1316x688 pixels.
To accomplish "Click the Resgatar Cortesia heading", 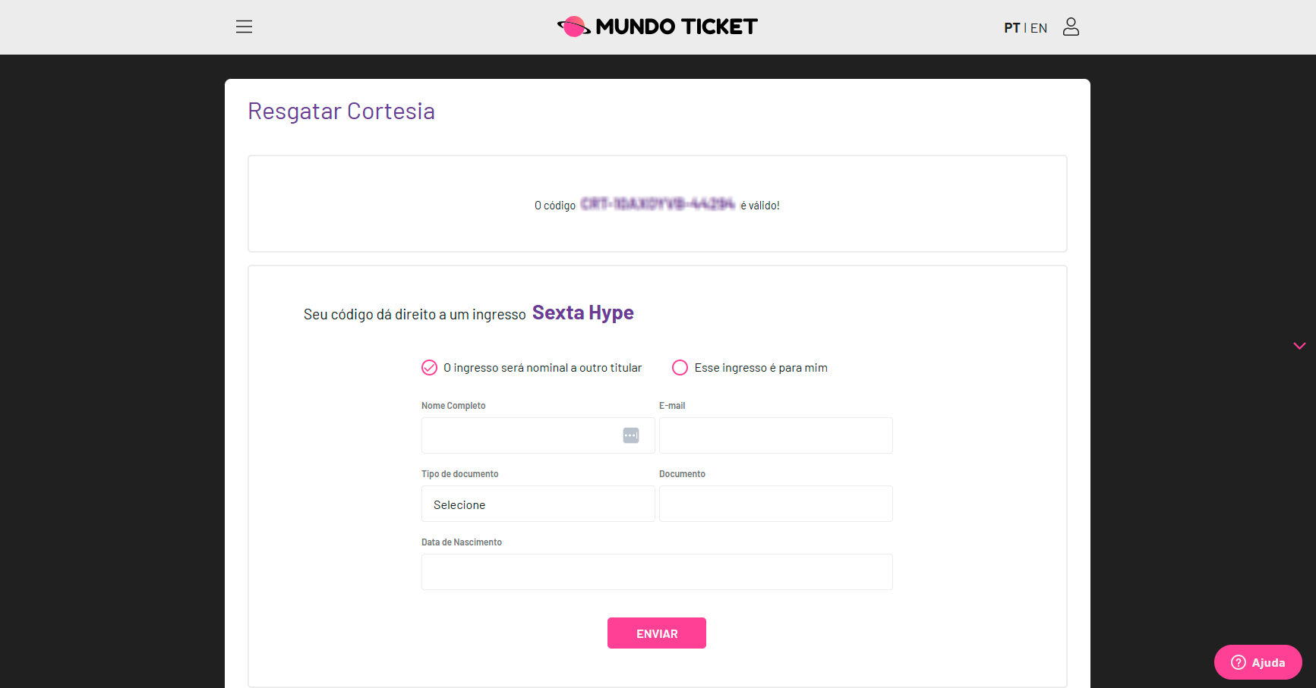I will [x=341, y=112].
